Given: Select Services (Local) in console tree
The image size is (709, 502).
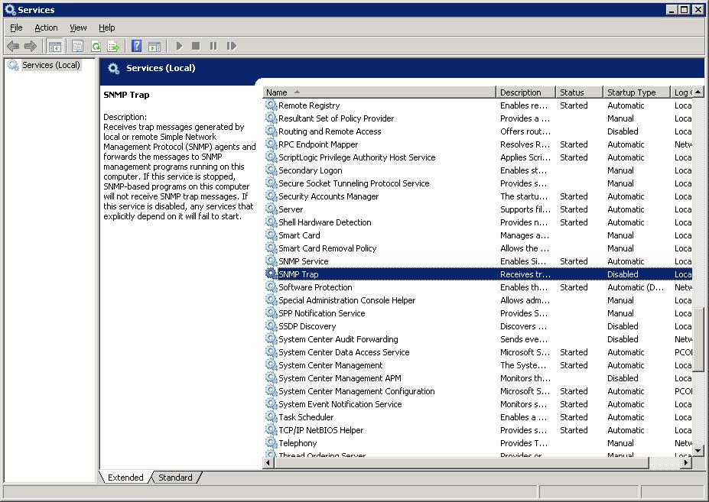Looking at the screenshot, I should point(50,66).
